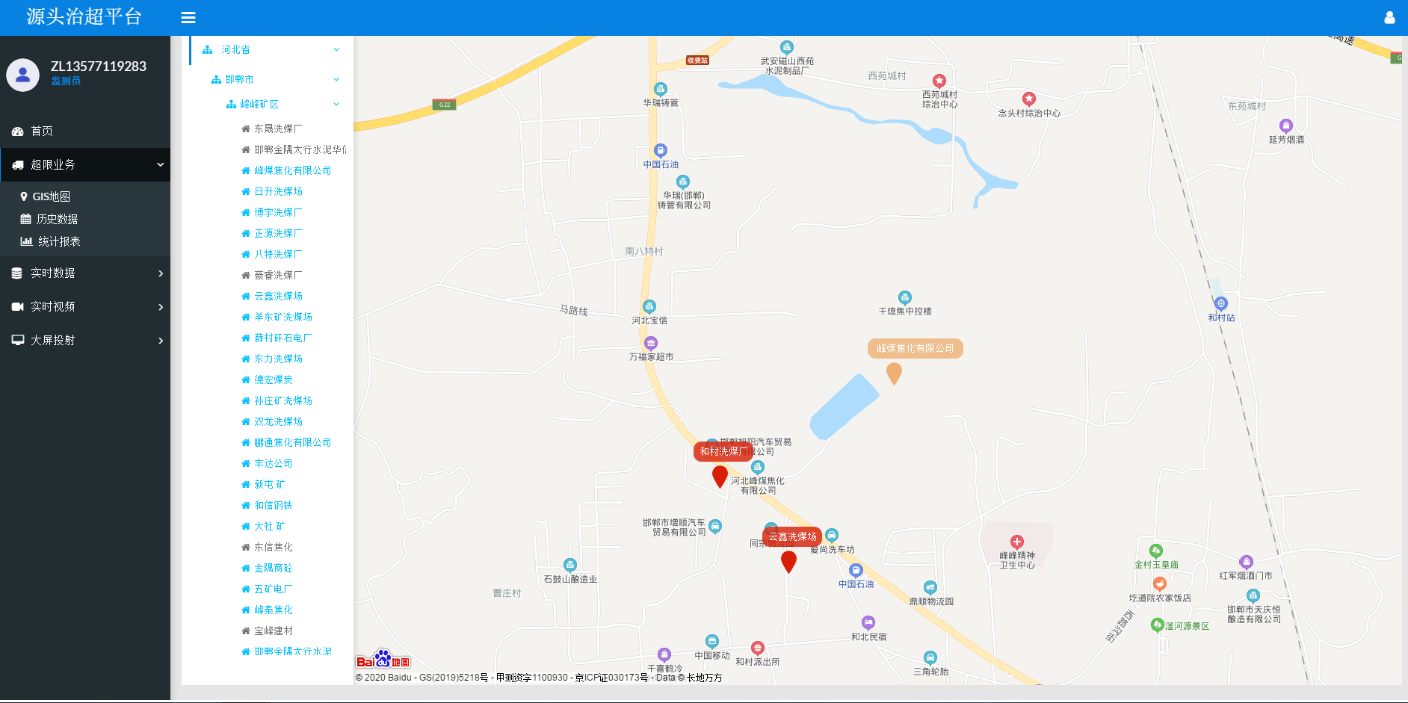Click the 云鑫洗煤场 red map label
The height and width of the screenshot is (703, 1408).
click(792, 536)
